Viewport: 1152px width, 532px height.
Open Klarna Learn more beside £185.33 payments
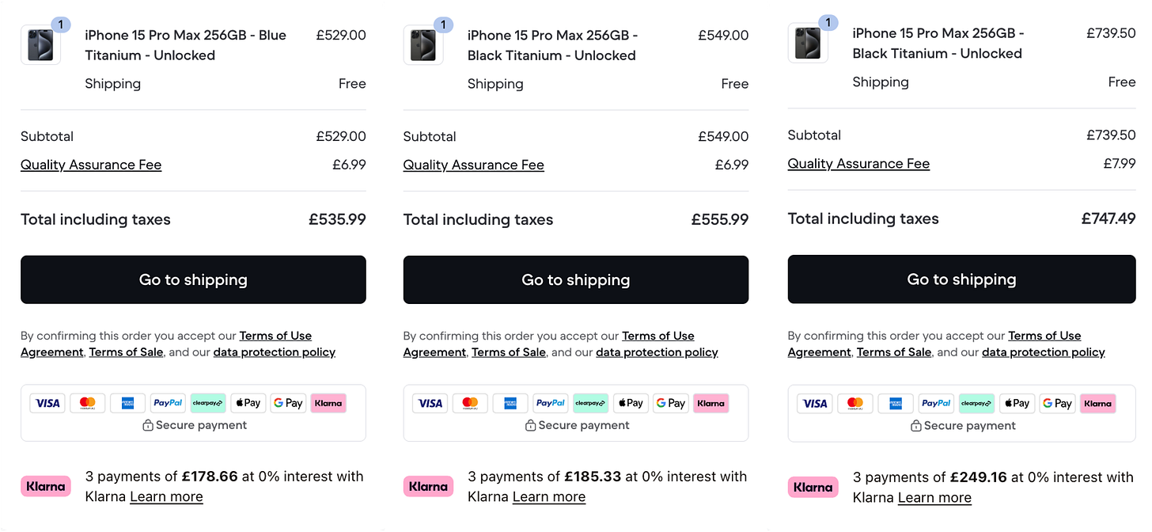click(x=549, y=497)
